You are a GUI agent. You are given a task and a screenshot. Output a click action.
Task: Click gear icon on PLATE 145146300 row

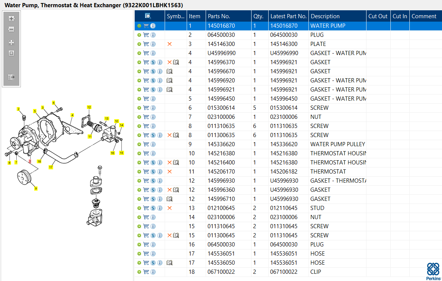139,44
